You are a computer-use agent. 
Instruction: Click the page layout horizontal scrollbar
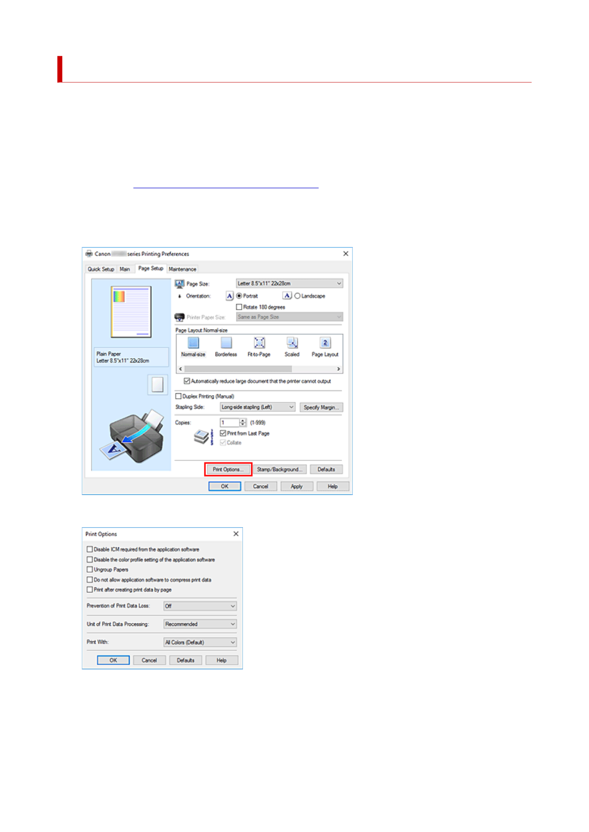click(x=238, y=369)
